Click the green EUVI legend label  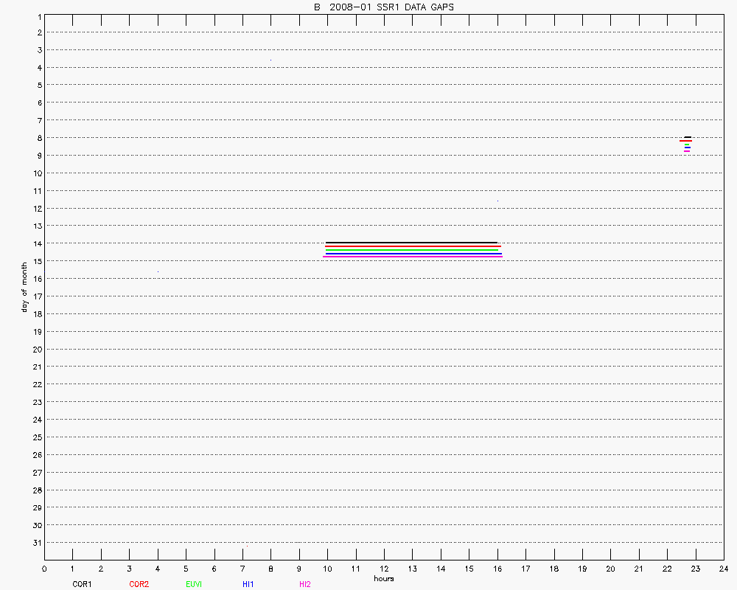(x=194, y=584)
